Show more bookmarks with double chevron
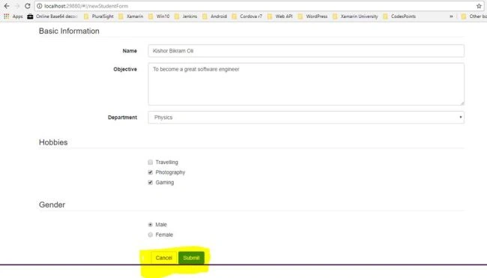 (451, 16)
